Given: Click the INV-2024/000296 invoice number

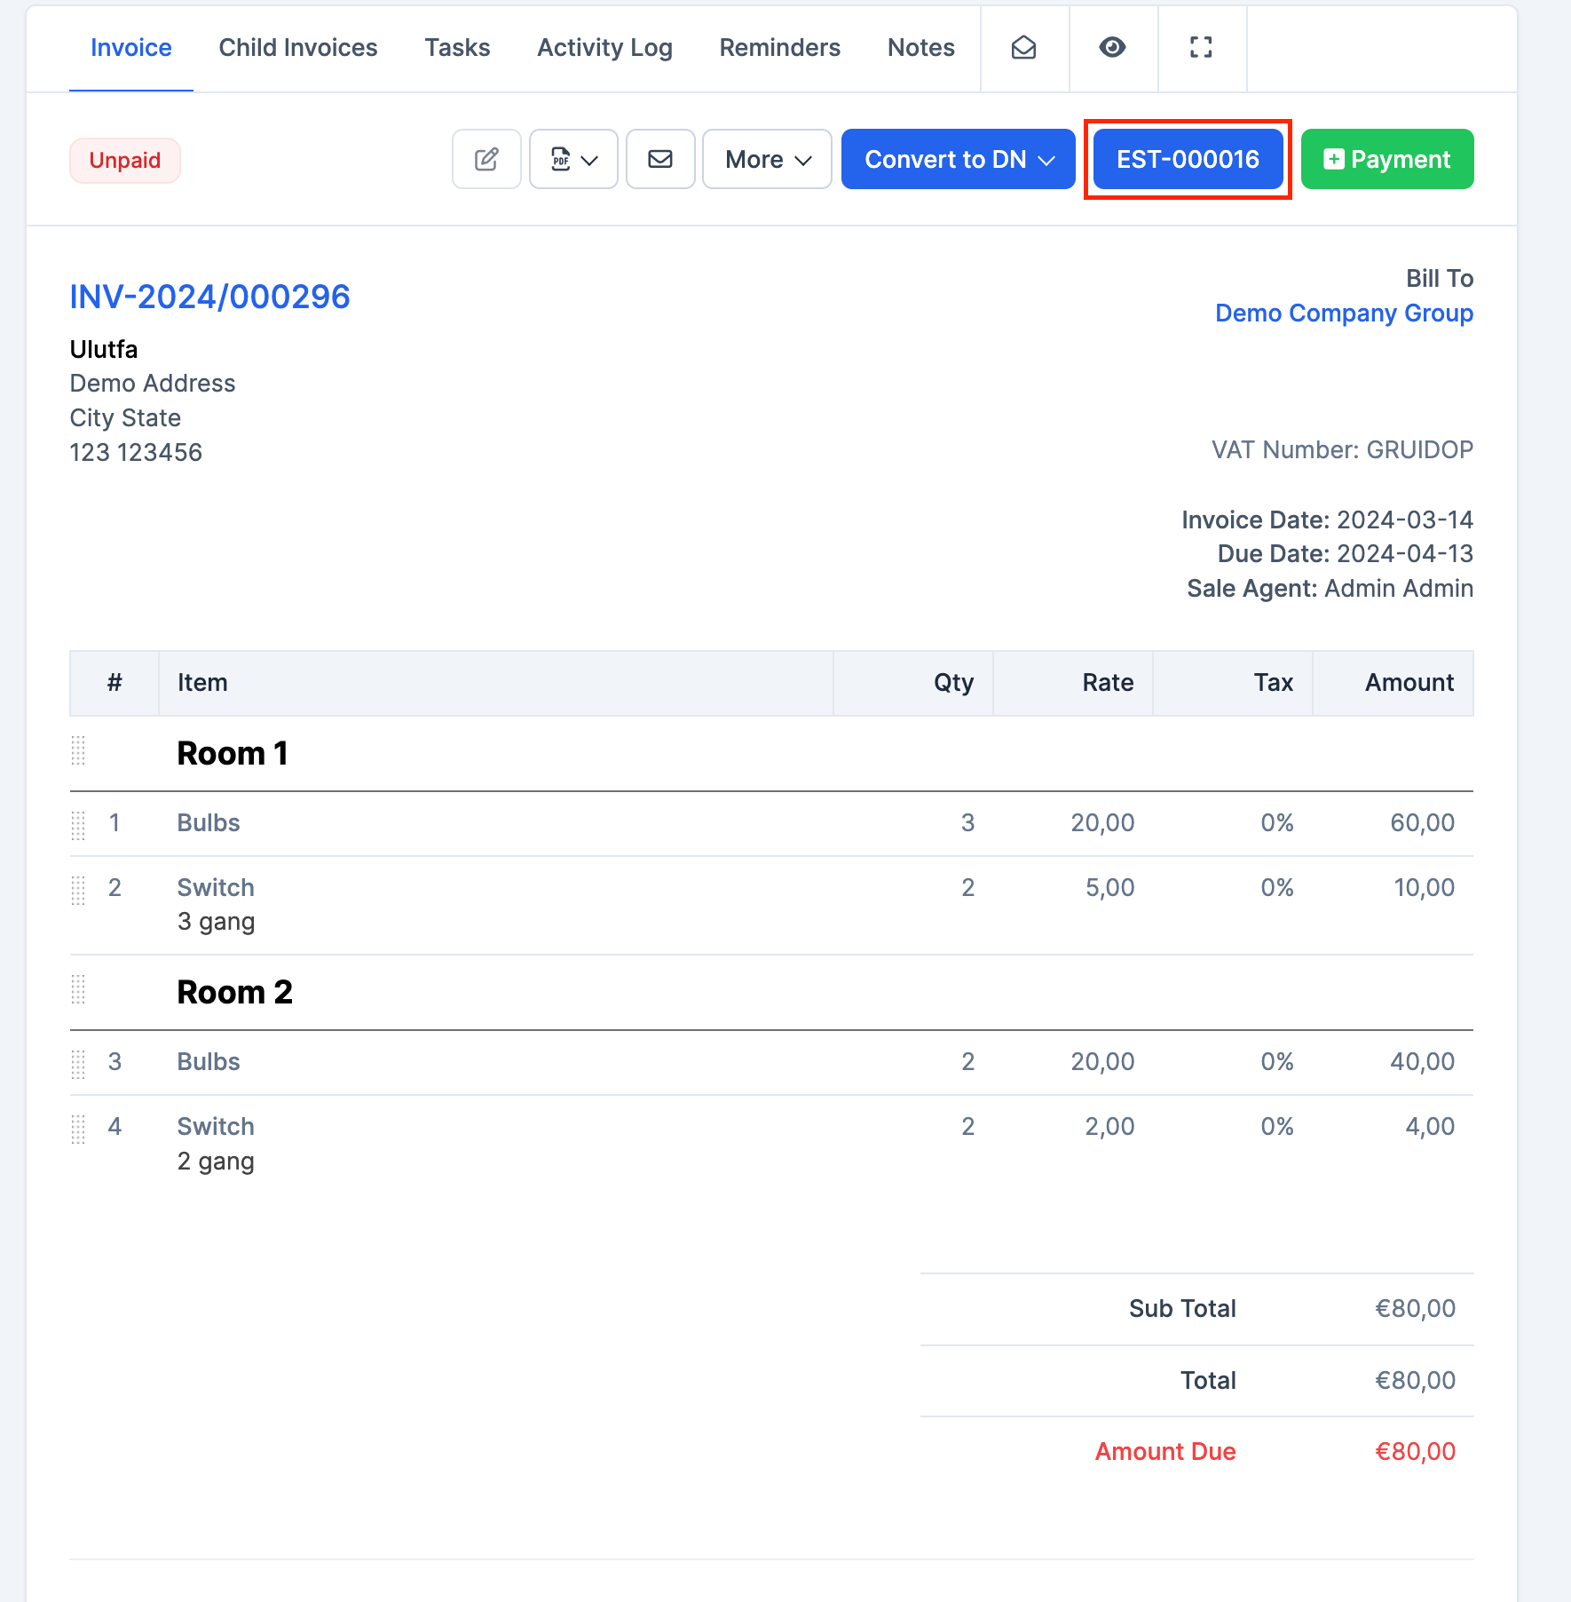Looking at the screenshot, I should pyautogui.click(x=209, y=297).
